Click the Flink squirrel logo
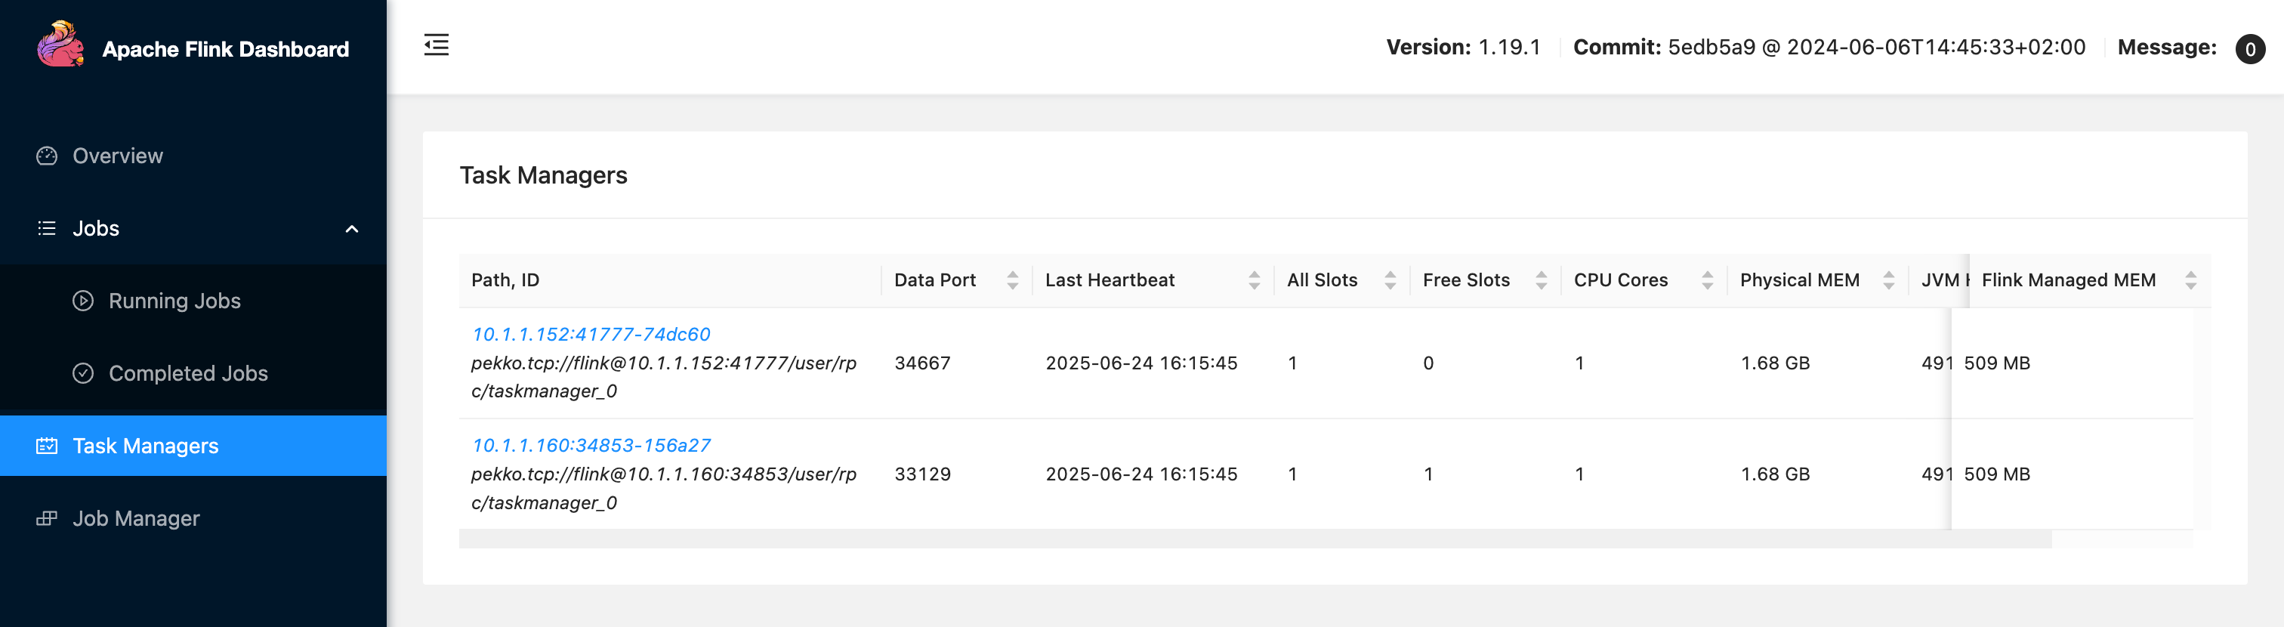 [x=60, y=45]
